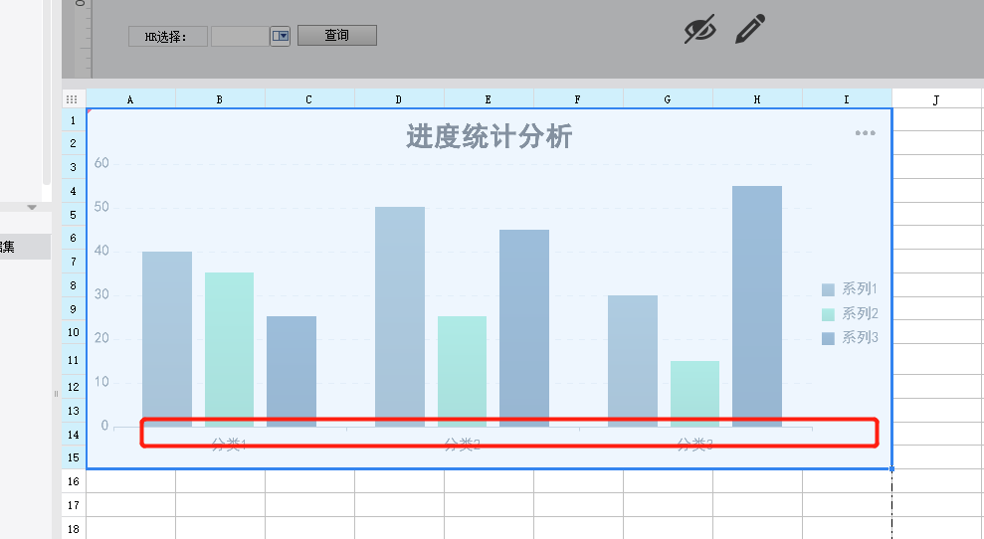984x539 pixels.
Task: Click the tallest 系列3 bar in 分类3
Action: (x=757, y=306)
